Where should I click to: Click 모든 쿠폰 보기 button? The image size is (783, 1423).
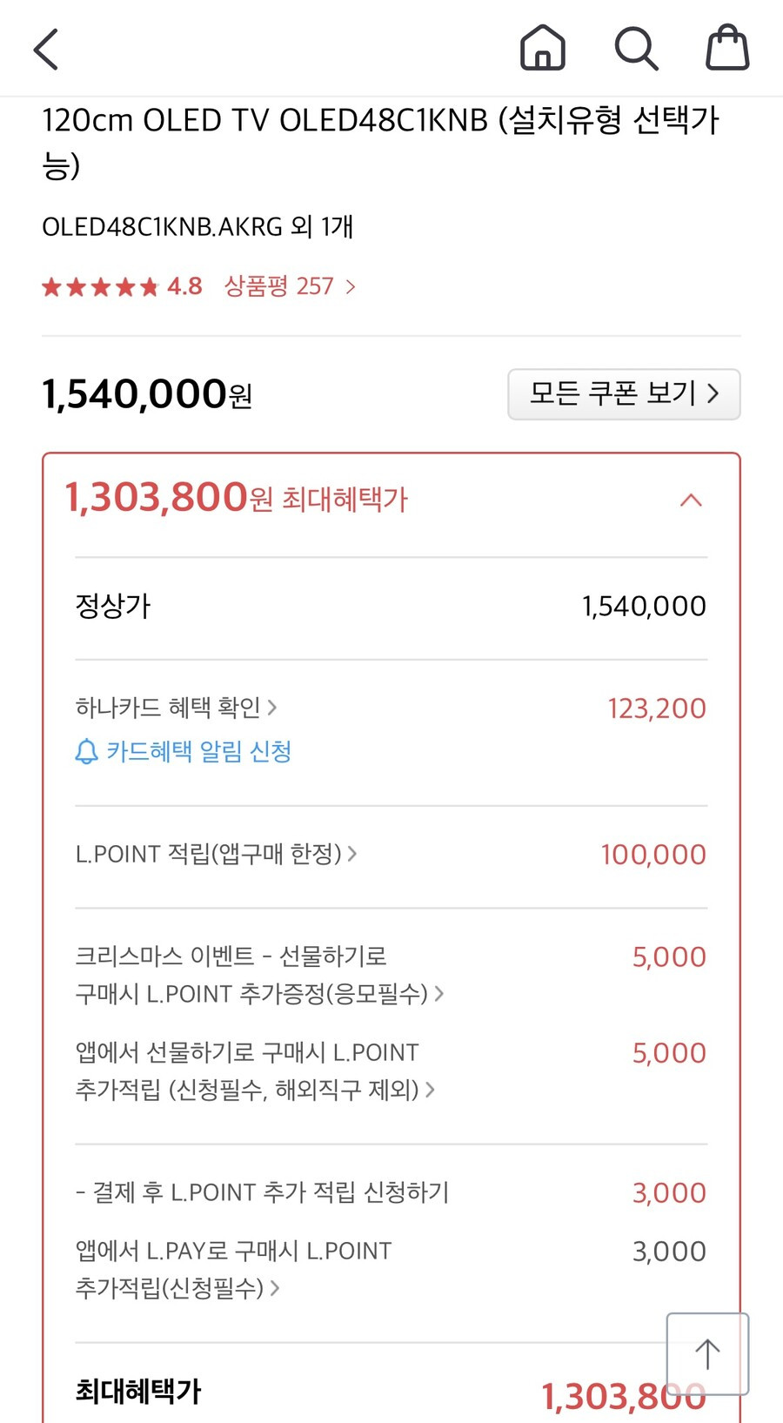pyautogui.click(x=624, y=394)
